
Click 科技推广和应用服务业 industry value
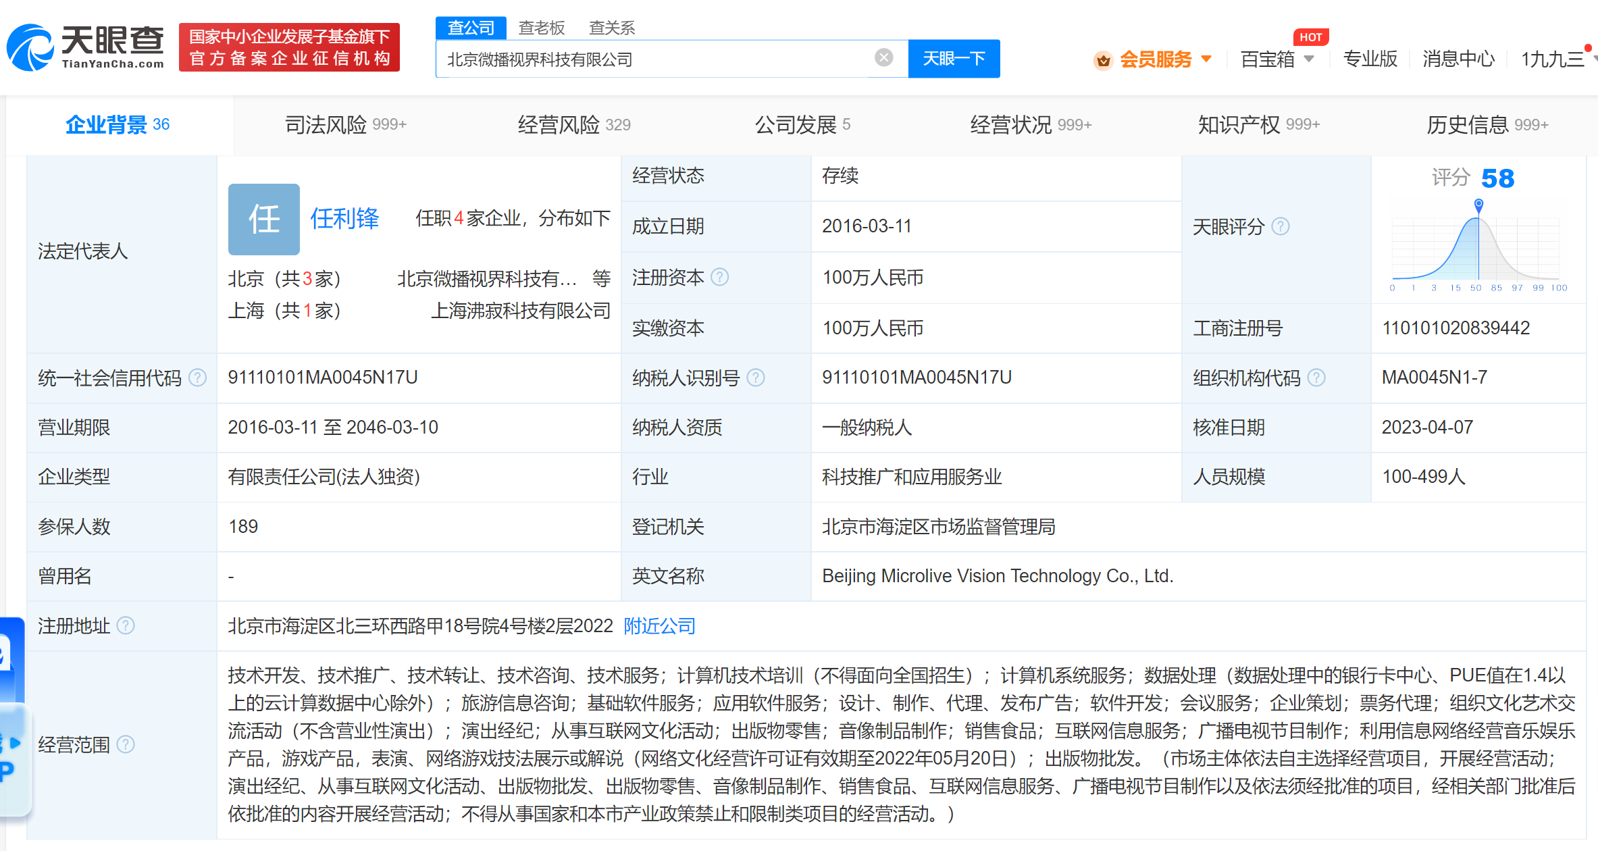[912, 476]
